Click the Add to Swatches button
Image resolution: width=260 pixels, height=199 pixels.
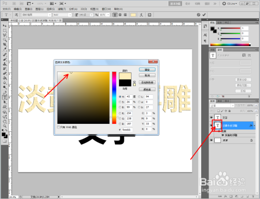point(147,82)
